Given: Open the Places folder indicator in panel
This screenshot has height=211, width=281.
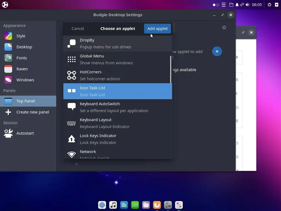Looking at the screenshot, I should pos(231,5).
